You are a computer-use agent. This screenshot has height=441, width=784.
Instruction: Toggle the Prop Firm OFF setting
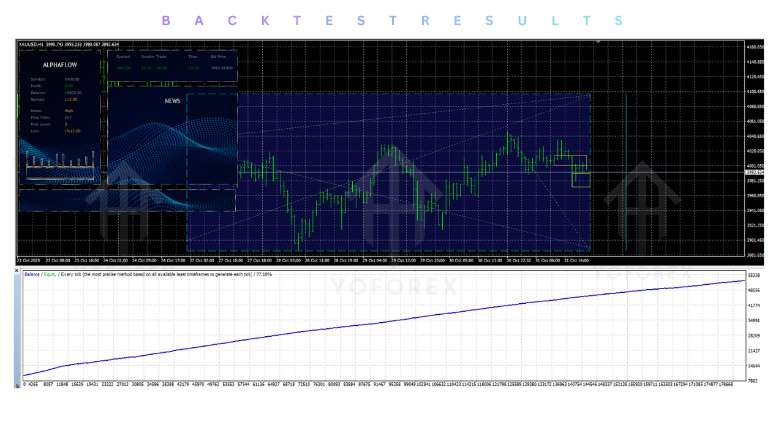point(68,118)
